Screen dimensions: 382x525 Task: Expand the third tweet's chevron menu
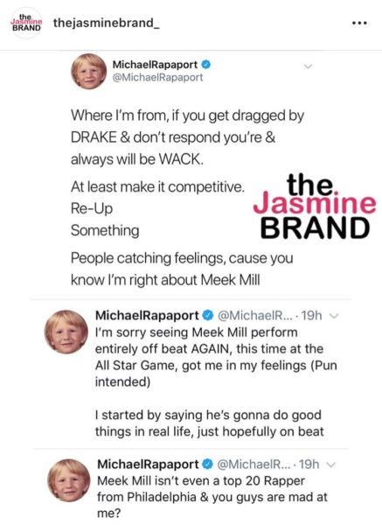332,465
